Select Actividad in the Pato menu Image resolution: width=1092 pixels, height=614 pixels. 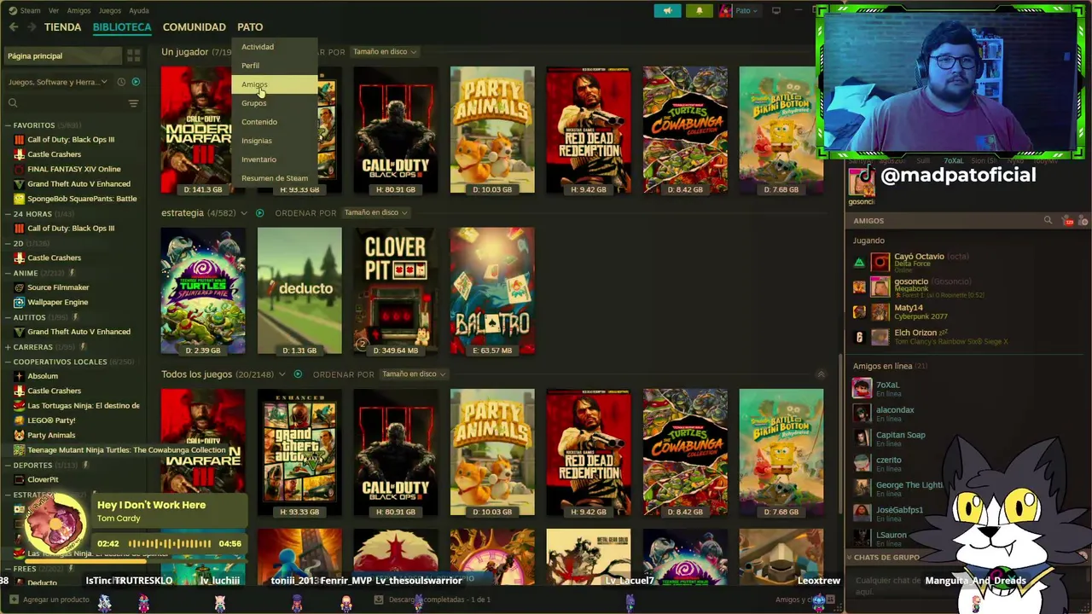pyautogui.click(x=275, y=47)
